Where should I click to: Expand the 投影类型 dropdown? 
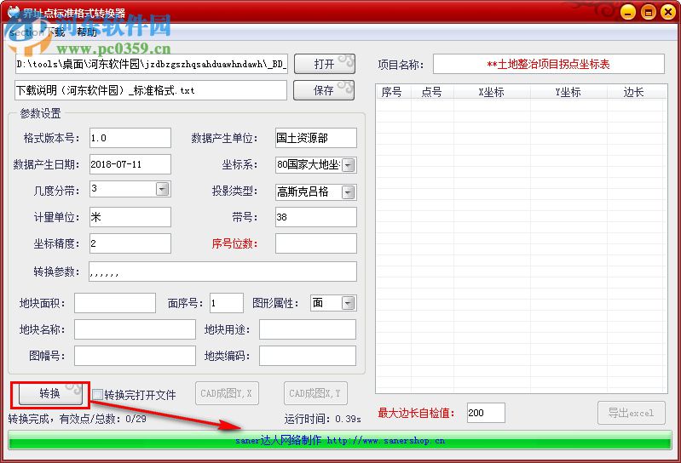coord(349,192)
